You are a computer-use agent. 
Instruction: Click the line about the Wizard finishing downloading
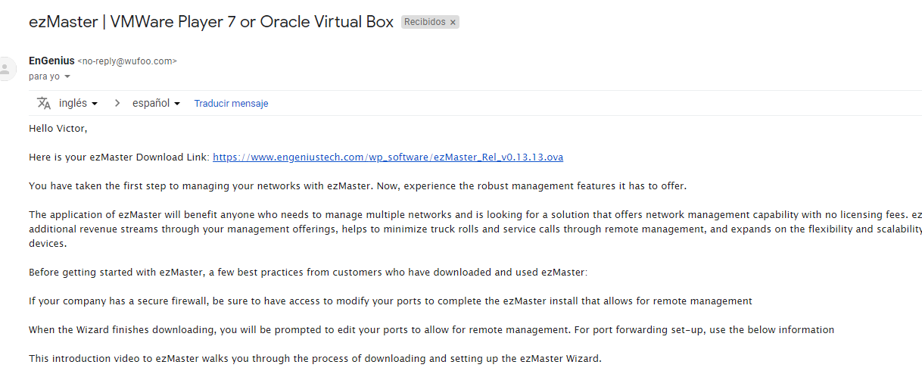(x=431, y=330)
